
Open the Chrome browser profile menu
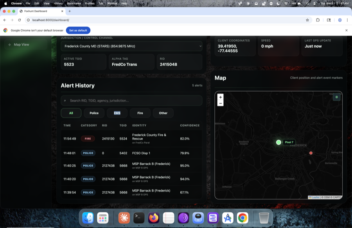click(340, 19)
